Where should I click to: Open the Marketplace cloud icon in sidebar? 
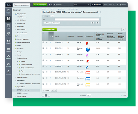8,56
